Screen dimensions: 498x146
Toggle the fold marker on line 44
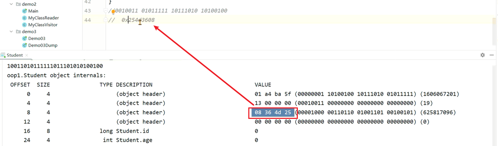(106, 20)
